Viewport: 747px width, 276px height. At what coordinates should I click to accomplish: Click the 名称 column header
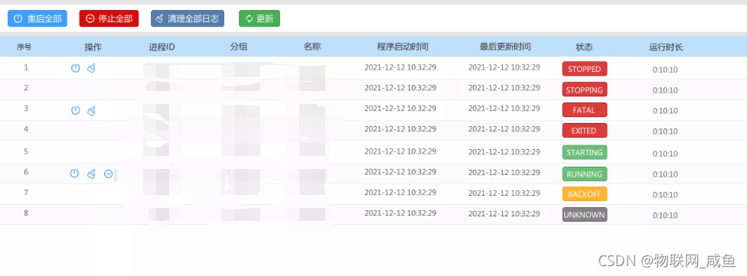pos(312,47)
